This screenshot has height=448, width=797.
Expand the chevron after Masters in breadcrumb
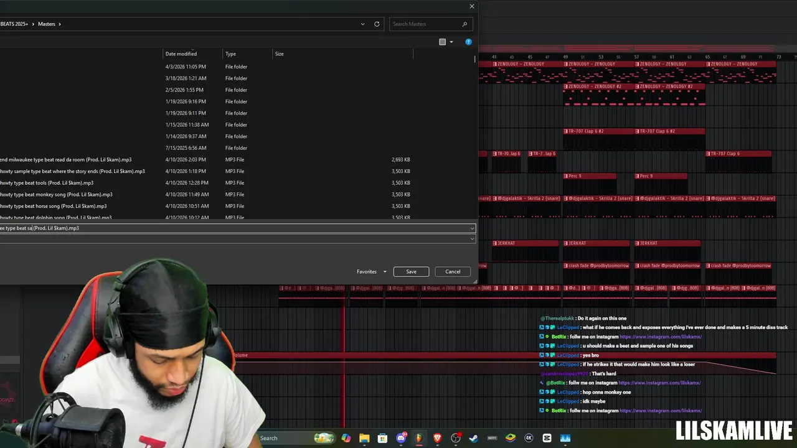click(x=59, y=24)
